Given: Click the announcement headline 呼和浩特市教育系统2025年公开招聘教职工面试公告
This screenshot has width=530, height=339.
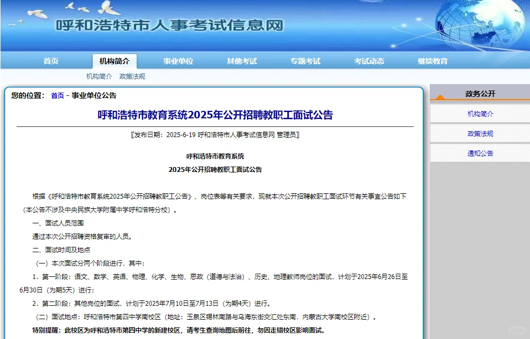Looking at the screenshot, I should pyautogui.click(x=215, y=115).
